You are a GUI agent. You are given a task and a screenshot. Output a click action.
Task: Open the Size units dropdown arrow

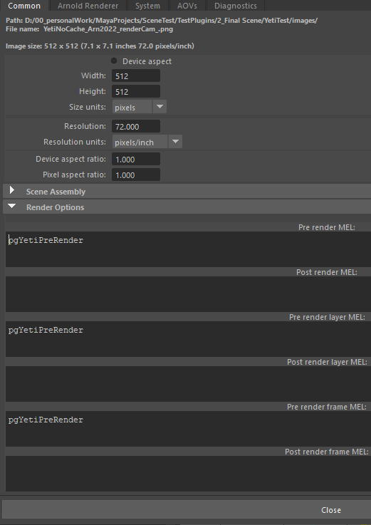click(x=160, y=107)
